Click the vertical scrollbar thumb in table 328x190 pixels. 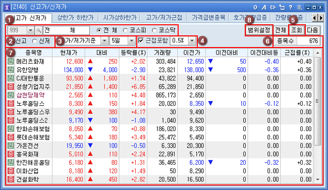(317, 101)
